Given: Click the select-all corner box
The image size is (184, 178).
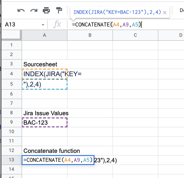Looking at the screenshot, I should 12,35.
